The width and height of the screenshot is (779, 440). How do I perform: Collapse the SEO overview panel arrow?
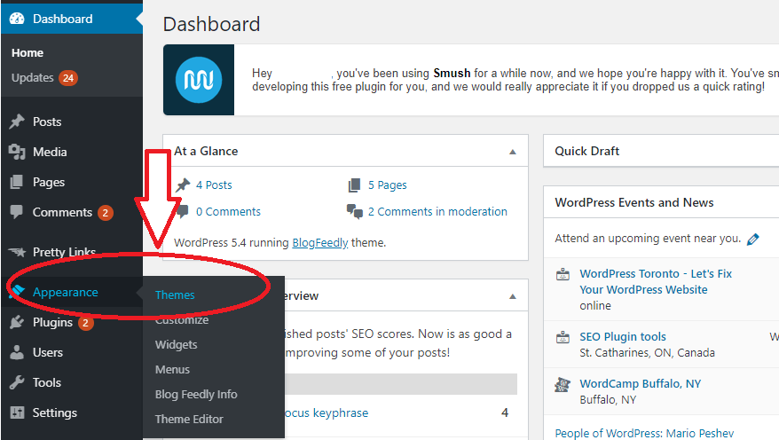point(513,296)
